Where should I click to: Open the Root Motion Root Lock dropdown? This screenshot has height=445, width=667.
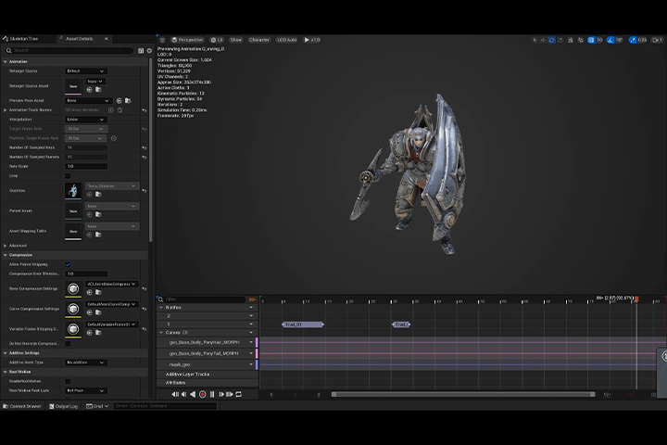click(85, 390)
